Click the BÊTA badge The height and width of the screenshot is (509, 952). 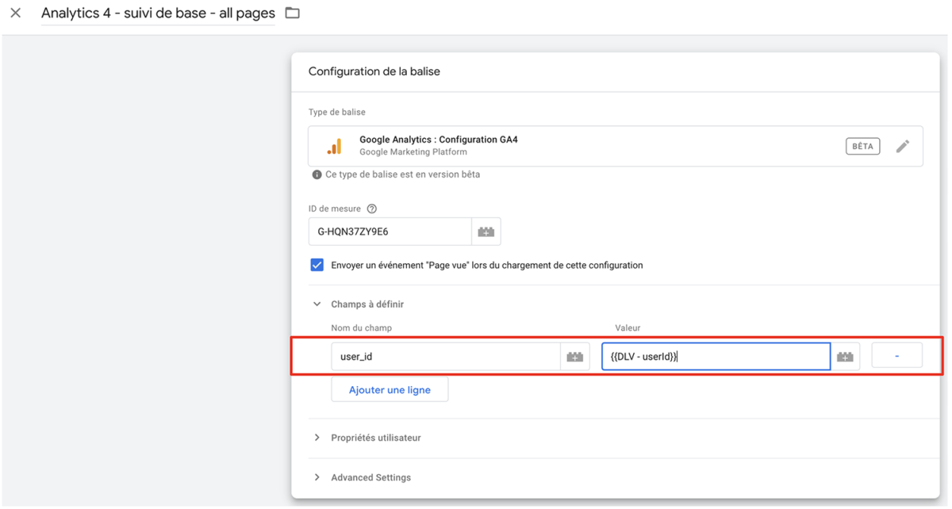coord(862,147)
